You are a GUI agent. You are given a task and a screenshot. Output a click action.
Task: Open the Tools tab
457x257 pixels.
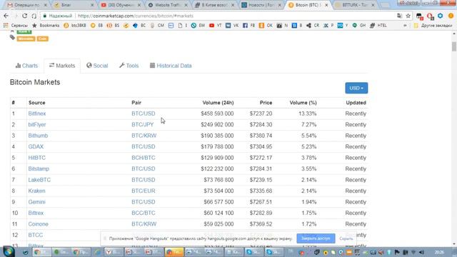pyautogui.click(x=129, y=66)
